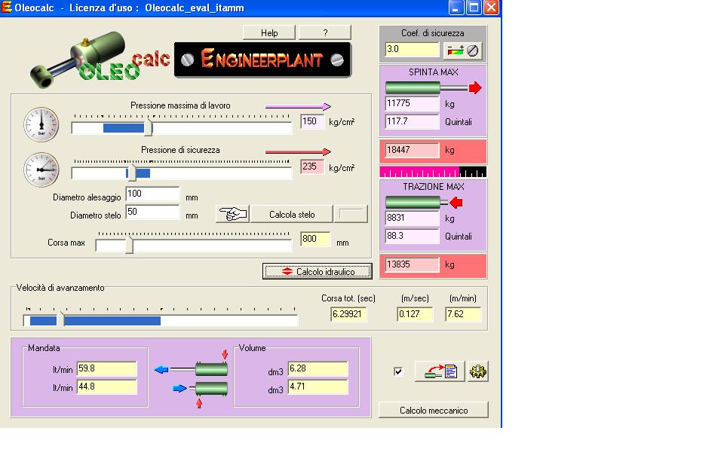Click the pointing hand icon button

click(232, 215)
